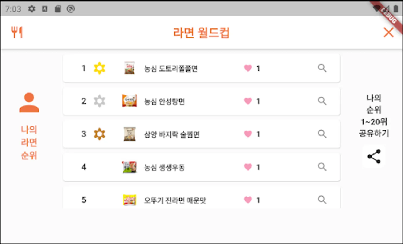Tap the share icon
Image resolution: width=403 pixels, height=244 pixels.
click(374, 156)
